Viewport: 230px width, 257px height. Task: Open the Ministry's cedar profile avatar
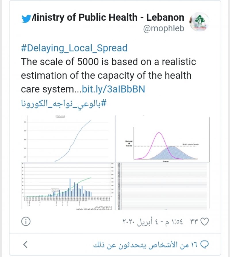(x=200, y=22)
